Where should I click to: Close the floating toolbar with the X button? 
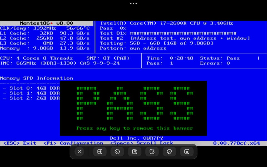79,151
